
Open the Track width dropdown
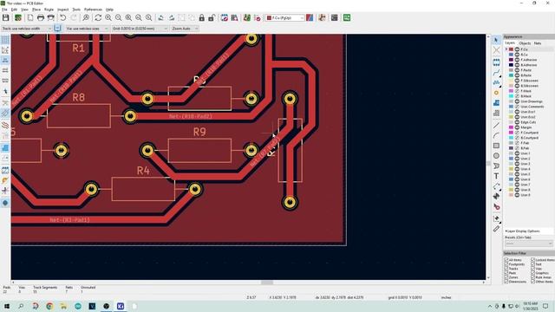(x=27, y=29)
